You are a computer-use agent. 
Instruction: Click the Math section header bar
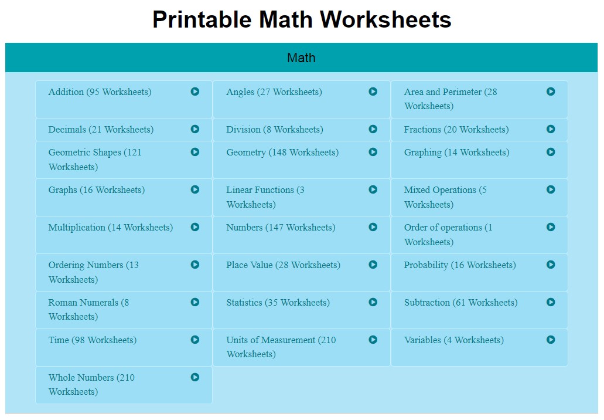[x=301, y=57]
